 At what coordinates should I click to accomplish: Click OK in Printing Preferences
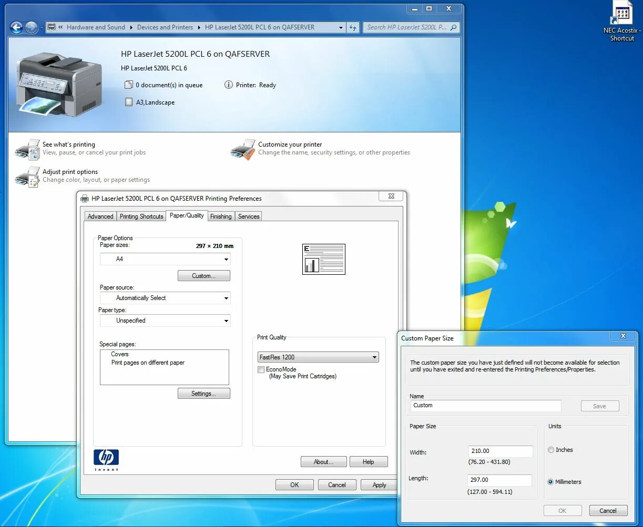(x=294, y=485)
